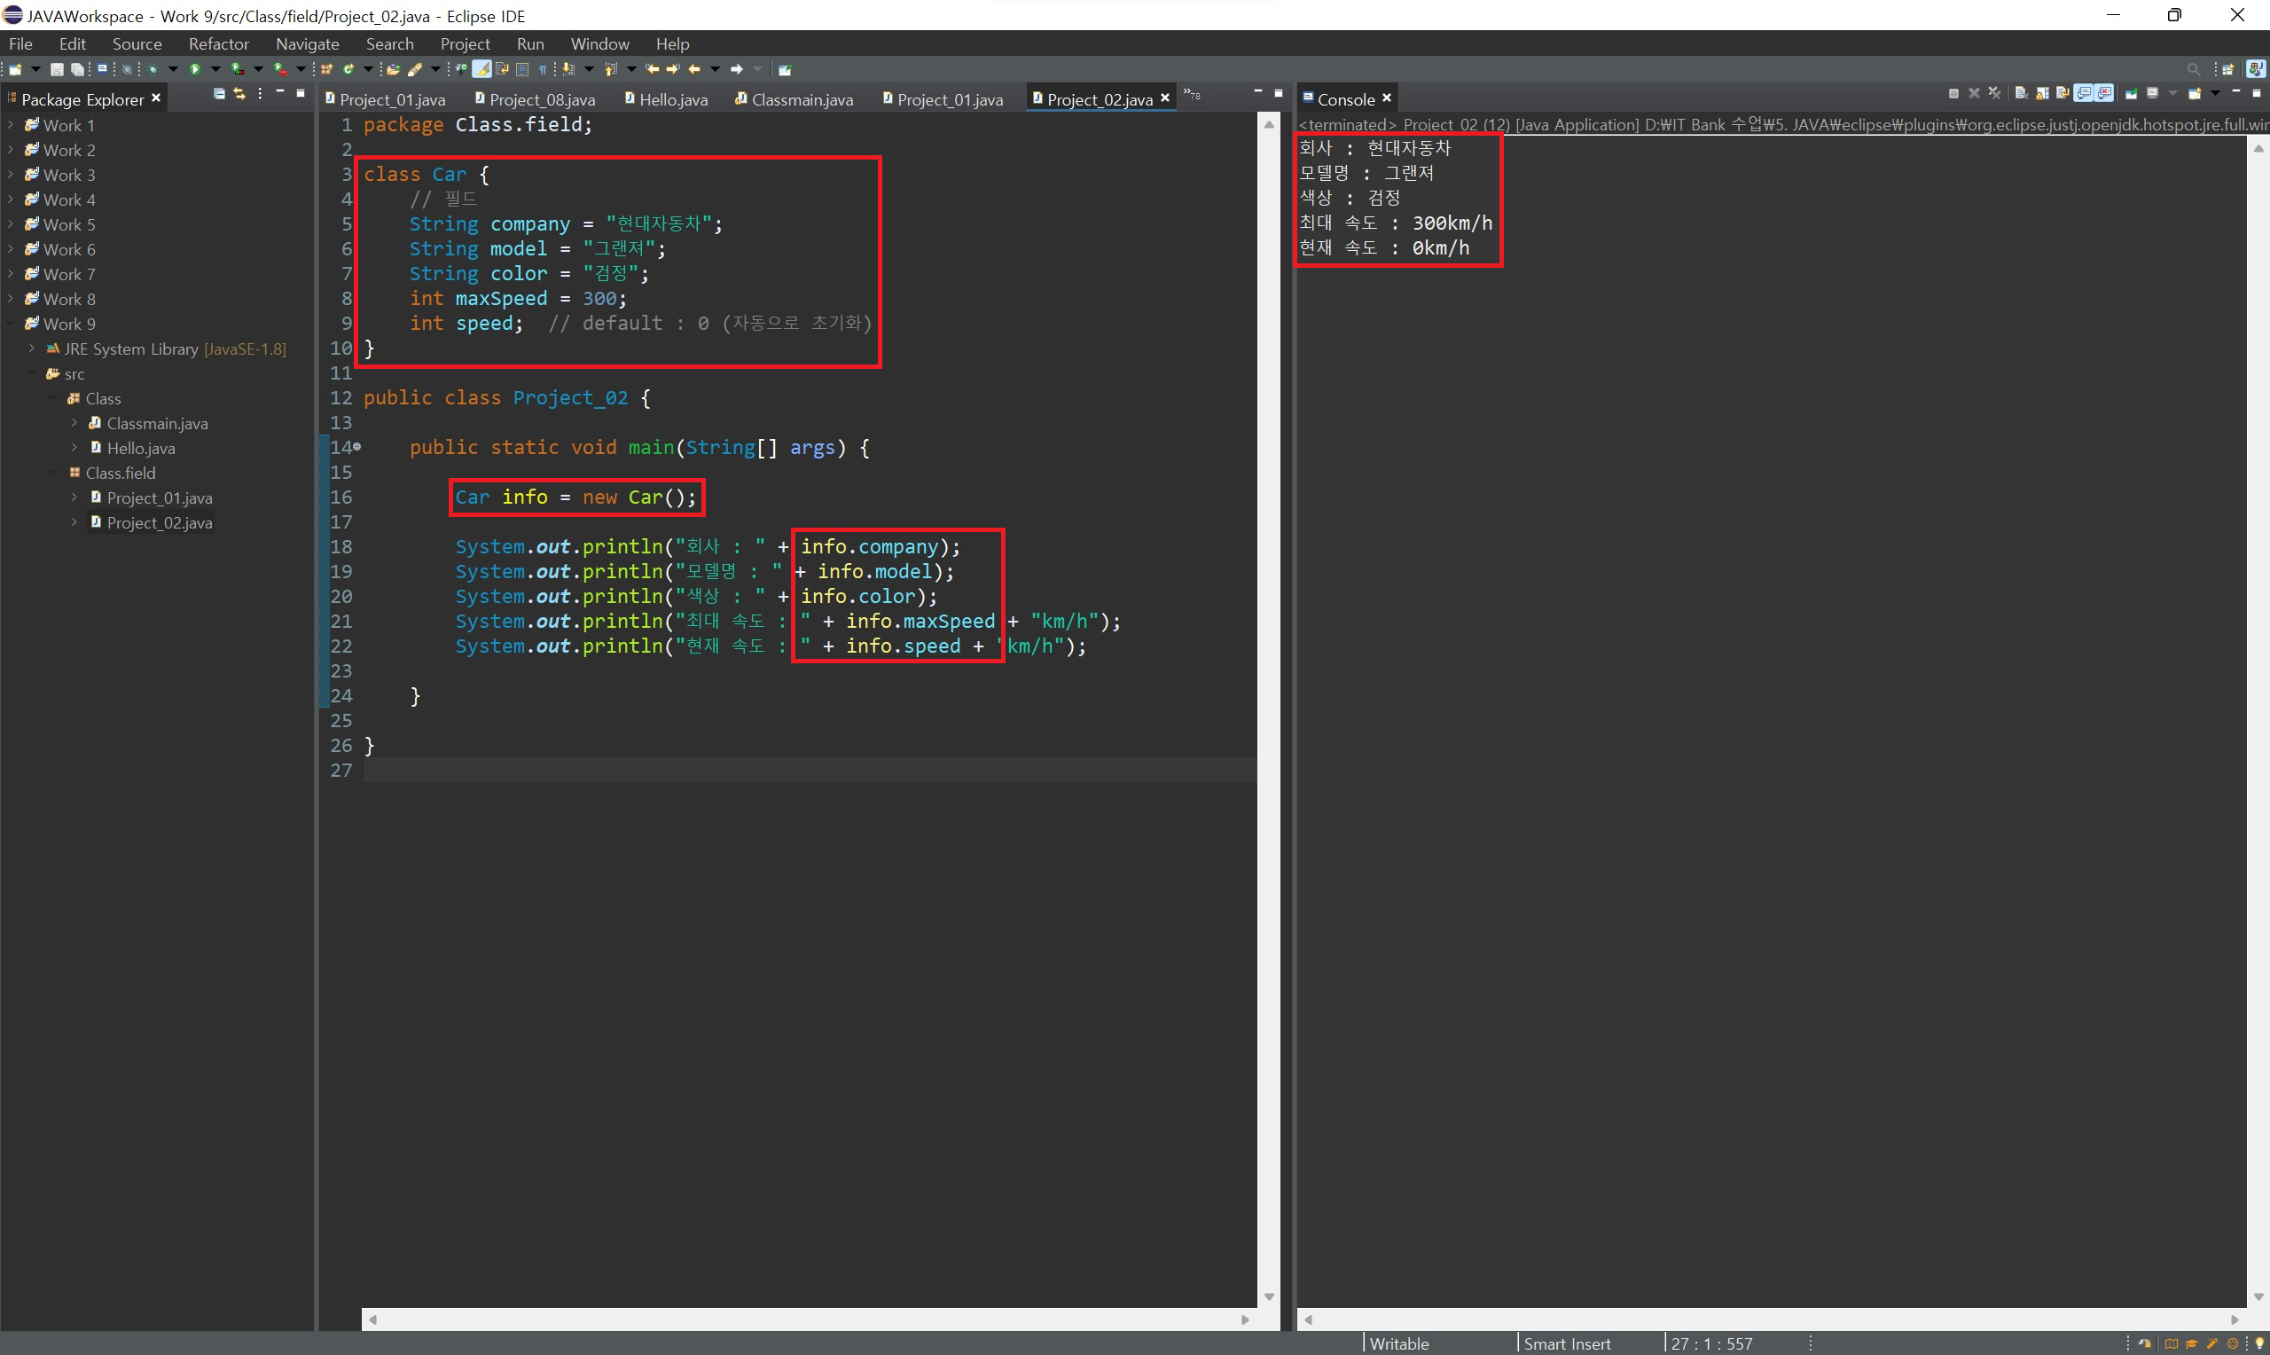This screenshot has width=2270, height=1355.
Task: Select Classmain.java in Package Explorer
Action: [157, 424]
